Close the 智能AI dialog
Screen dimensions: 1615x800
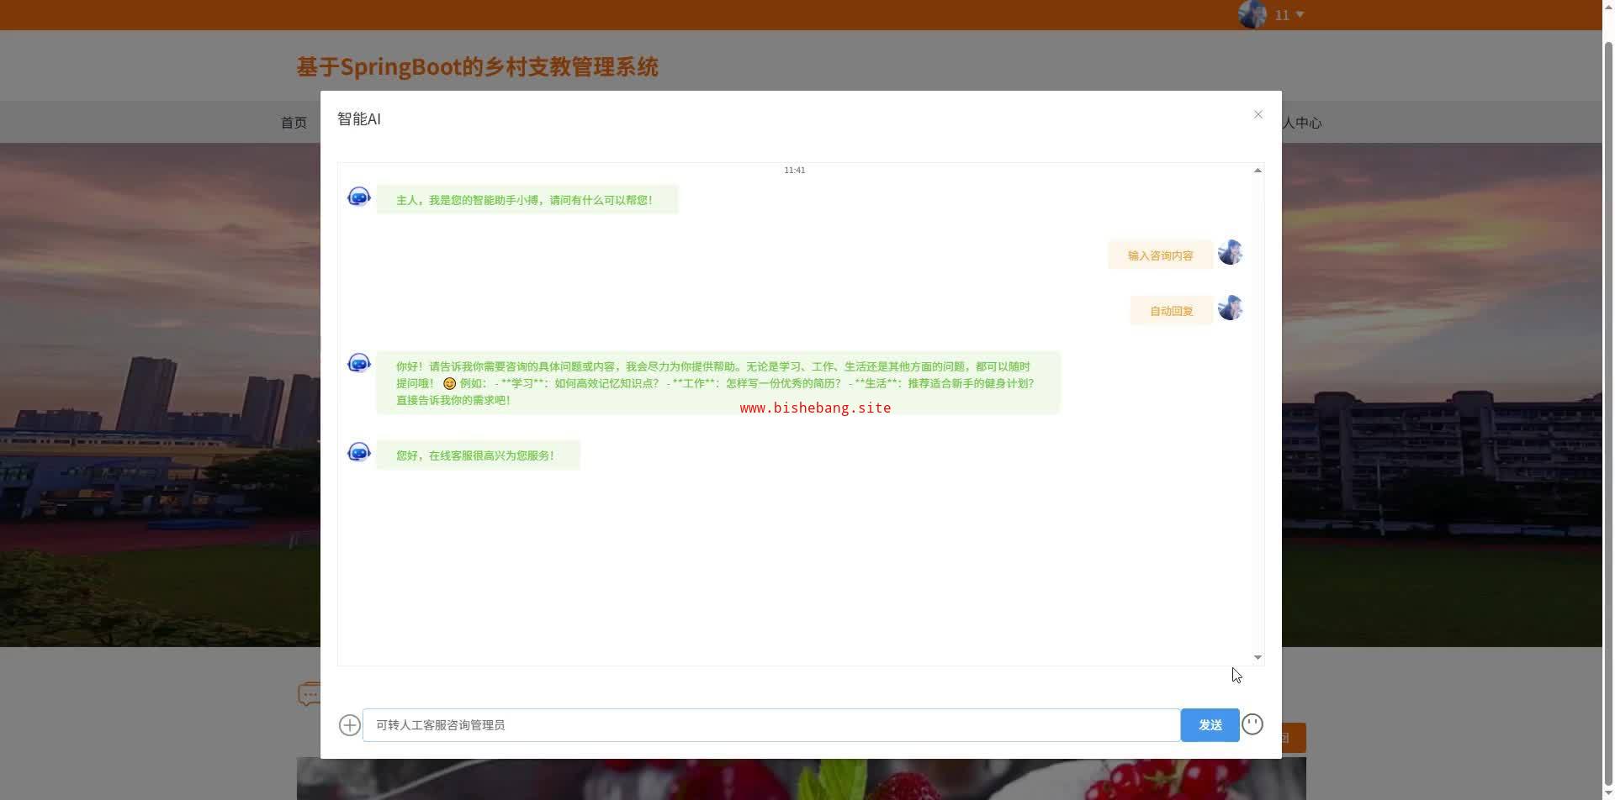1258,114
